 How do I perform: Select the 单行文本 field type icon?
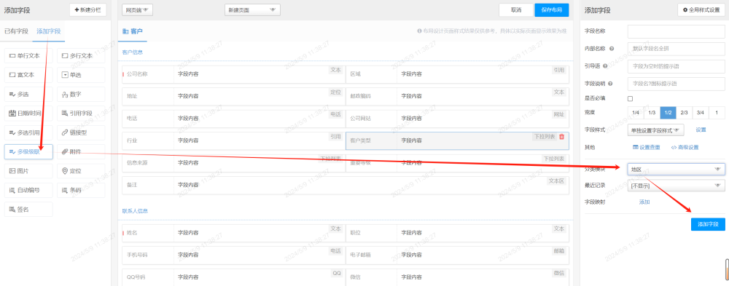[12, 55]
